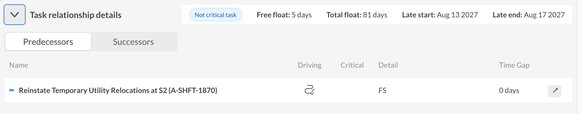Screen dimensions: 582x114
Task: Click the 0 days time gap cell
Action: pos(509,91)
